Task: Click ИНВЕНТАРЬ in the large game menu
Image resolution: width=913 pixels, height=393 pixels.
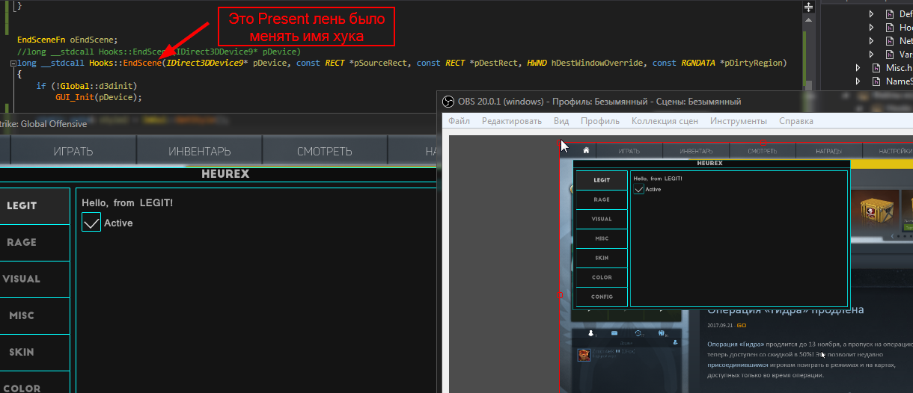Action: click(199, 152)
